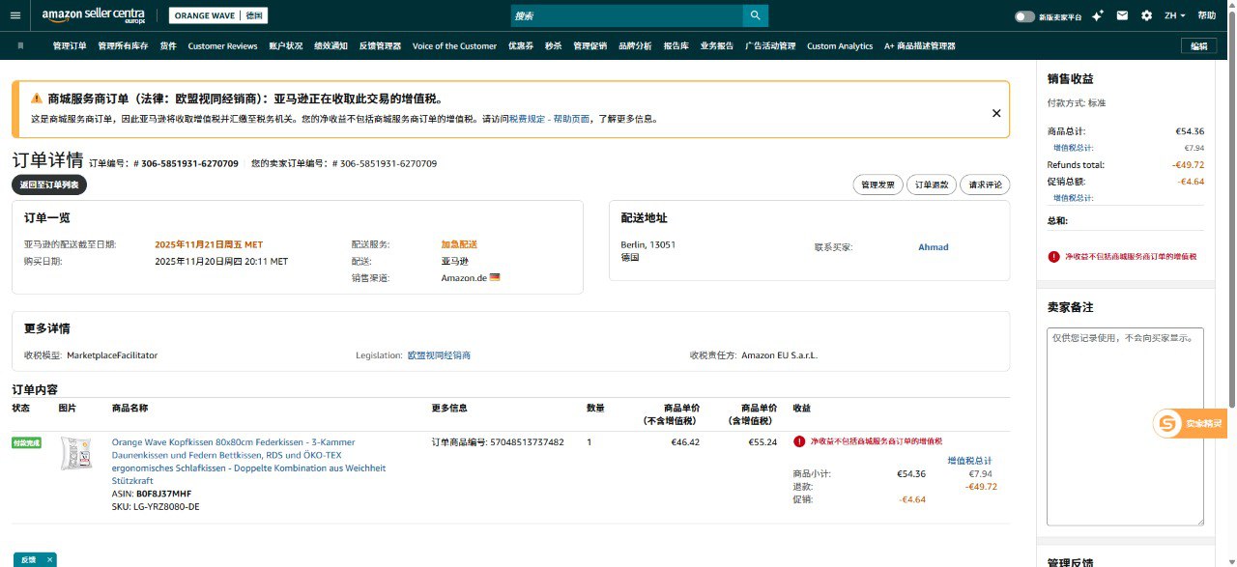This screenshot has height=567, width=1237.
Task: Open the buyer contact link Ahmad
Action: pyautogui.click(x=933, y=247)
